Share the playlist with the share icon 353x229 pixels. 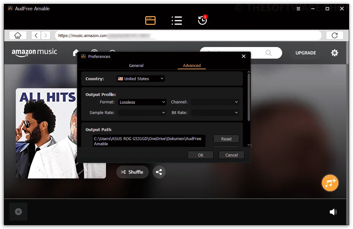tap(159, 172)
